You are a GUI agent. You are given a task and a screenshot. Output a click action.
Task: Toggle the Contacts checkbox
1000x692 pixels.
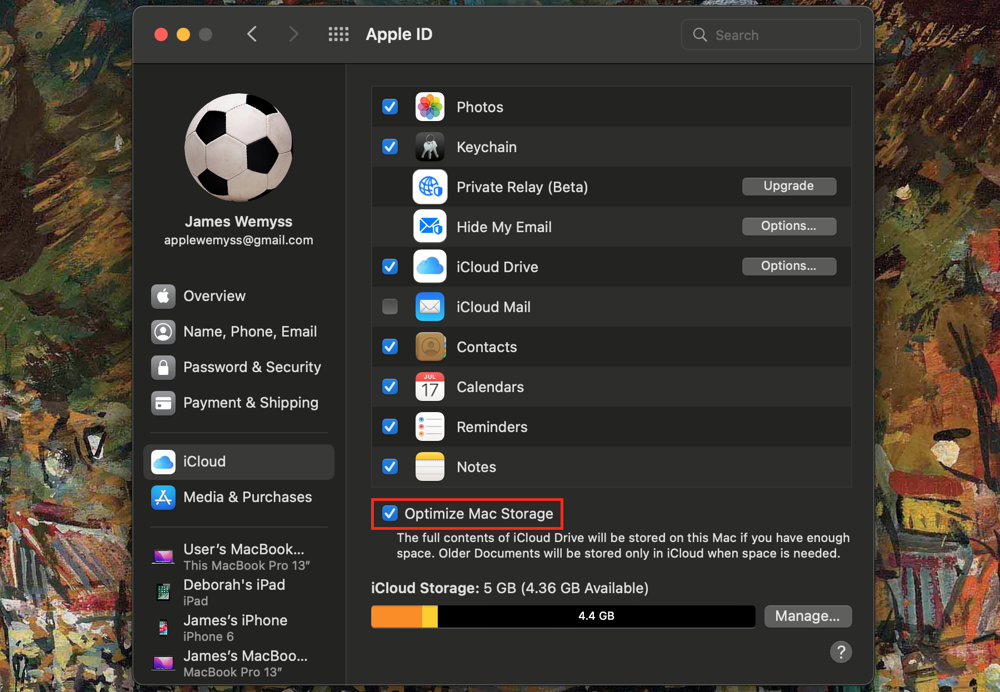(390, 347)
